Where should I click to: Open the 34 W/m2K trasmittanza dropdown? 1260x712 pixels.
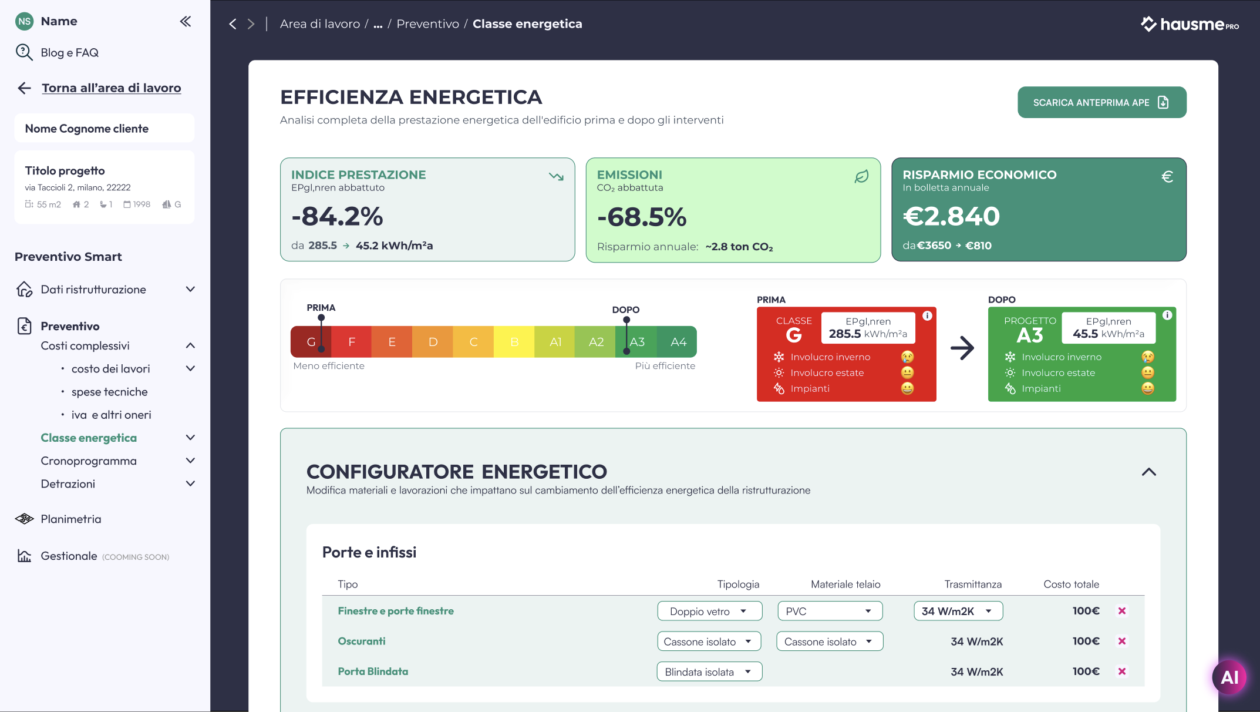click(x=958, y=611)
